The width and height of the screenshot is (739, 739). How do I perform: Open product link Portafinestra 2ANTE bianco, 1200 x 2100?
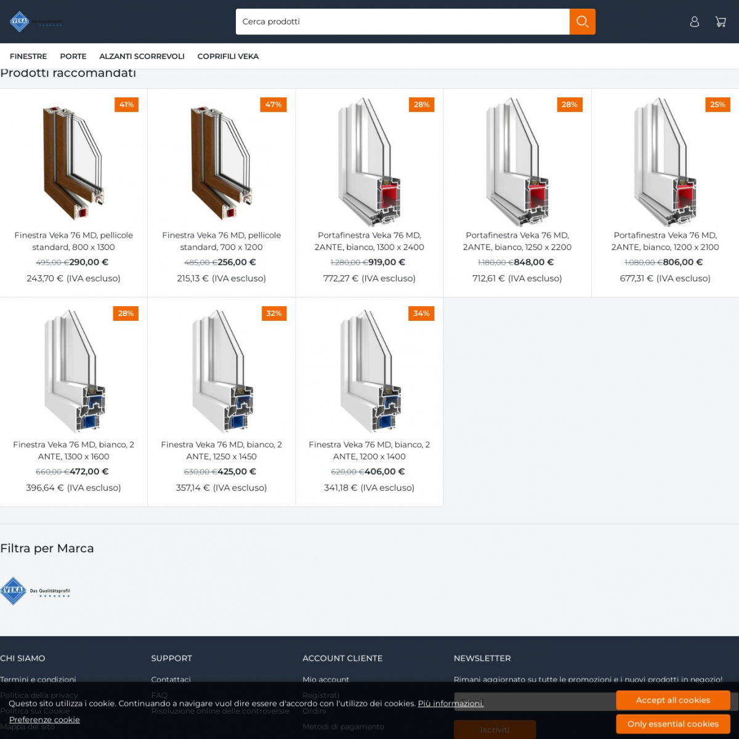[665, 241]
